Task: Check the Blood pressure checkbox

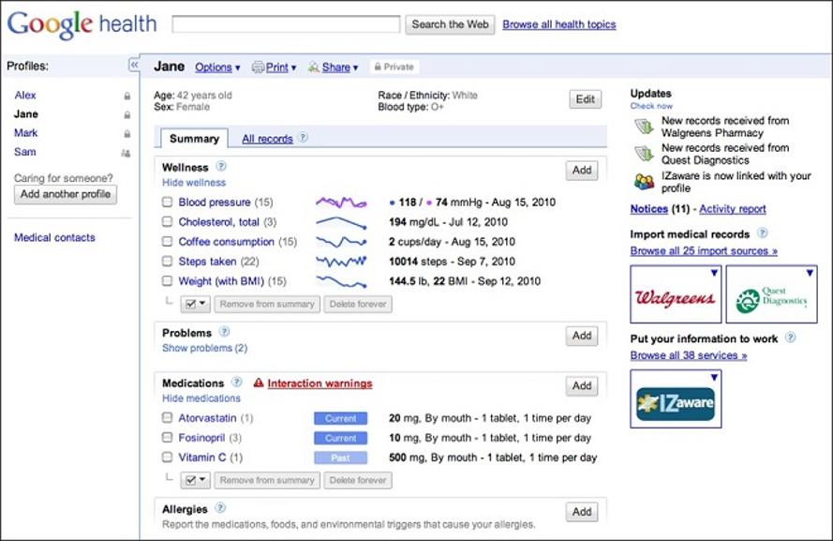Action: click(168, 202)
